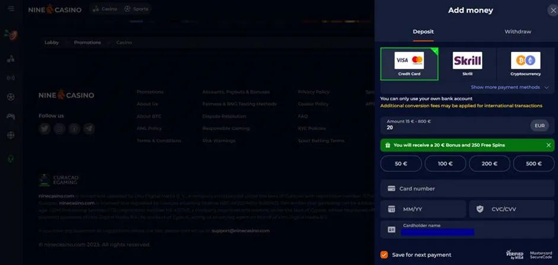This screenshot has height=265, width=558.
Task: Click the ID card icon beside Cardholder name
Action: (x=391, y=230)
